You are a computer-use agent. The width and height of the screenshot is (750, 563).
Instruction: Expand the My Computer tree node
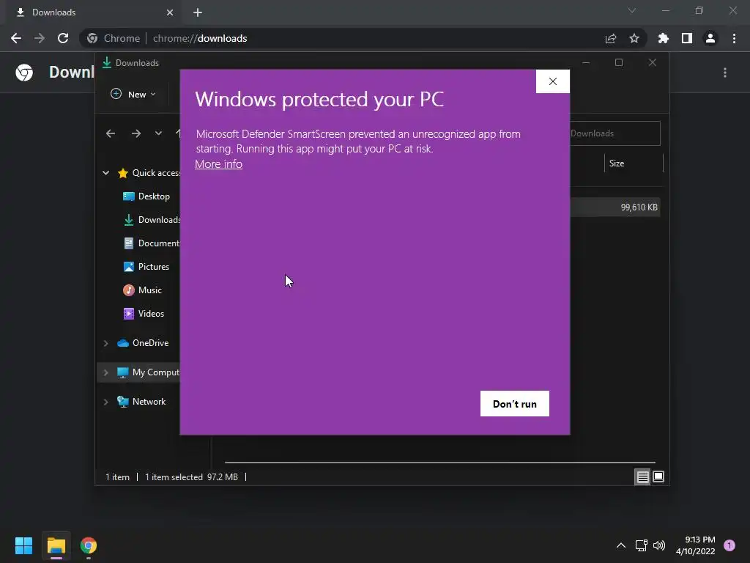point(105,372)
